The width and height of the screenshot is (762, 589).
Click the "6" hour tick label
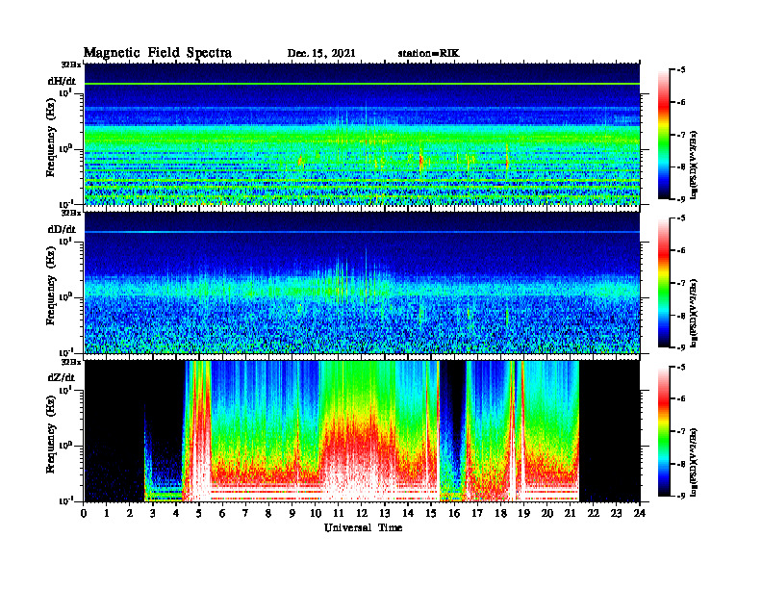(222, 514)
